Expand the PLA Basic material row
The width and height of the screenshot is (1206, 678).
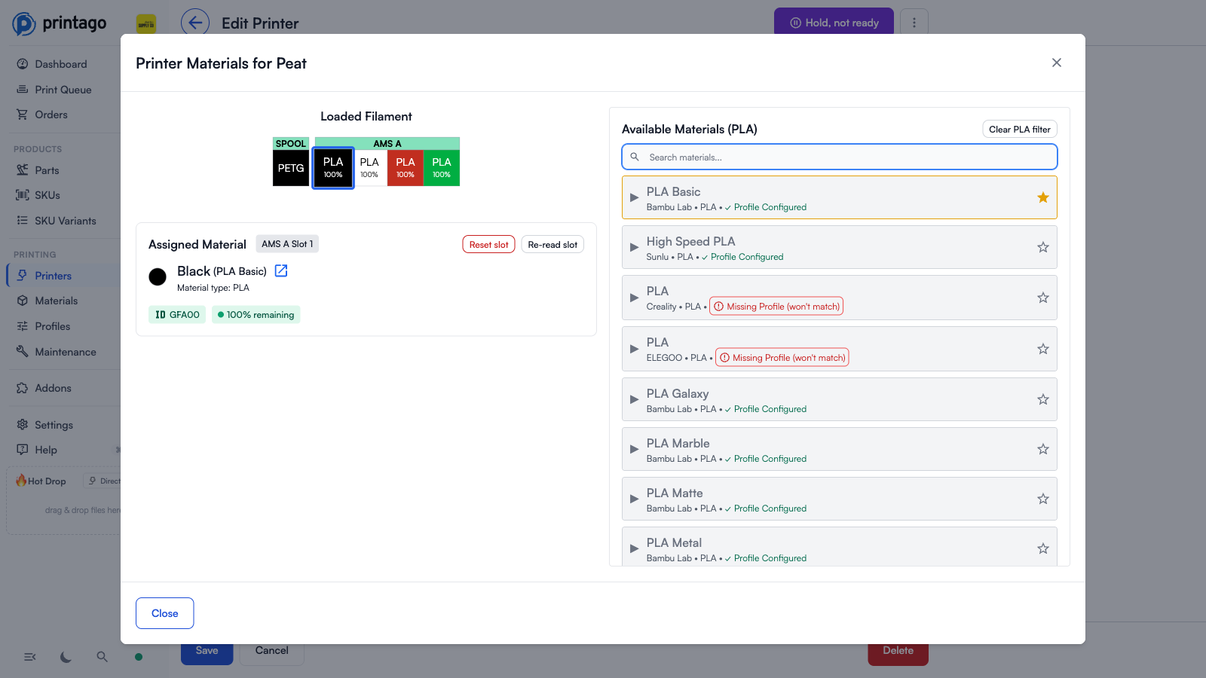[634, 197]
